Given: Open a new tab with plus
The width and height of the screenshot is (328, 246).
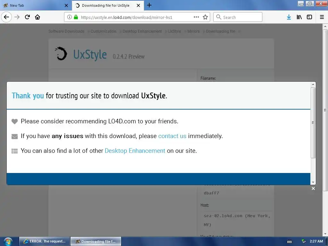Looking at the screenshot, I should pyautogui.click(x=149, y=5).
